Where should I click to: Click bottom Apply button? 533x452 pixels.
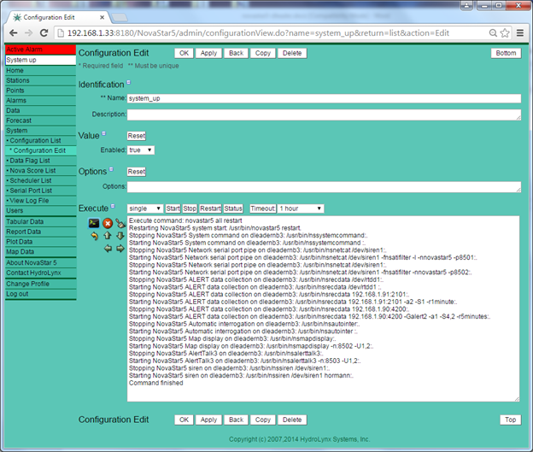[x=208, y=420]
